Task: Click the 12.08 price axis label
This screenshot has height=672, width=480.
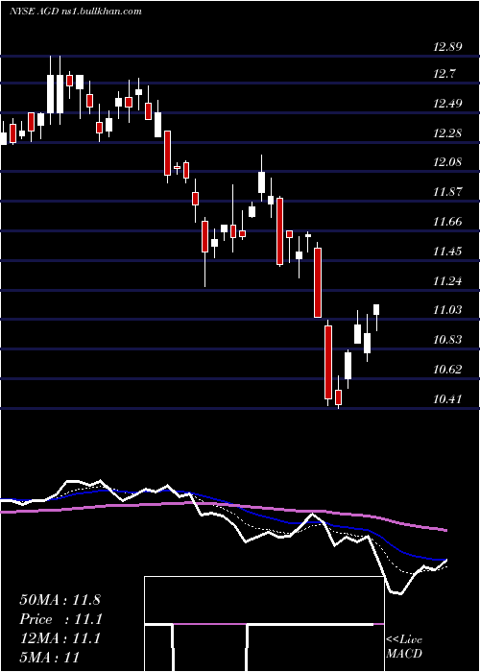Action: click(x=448, y=162)
